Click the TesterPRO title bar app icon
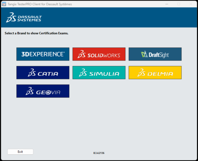 pyautogui.click(x=4, y=4)
